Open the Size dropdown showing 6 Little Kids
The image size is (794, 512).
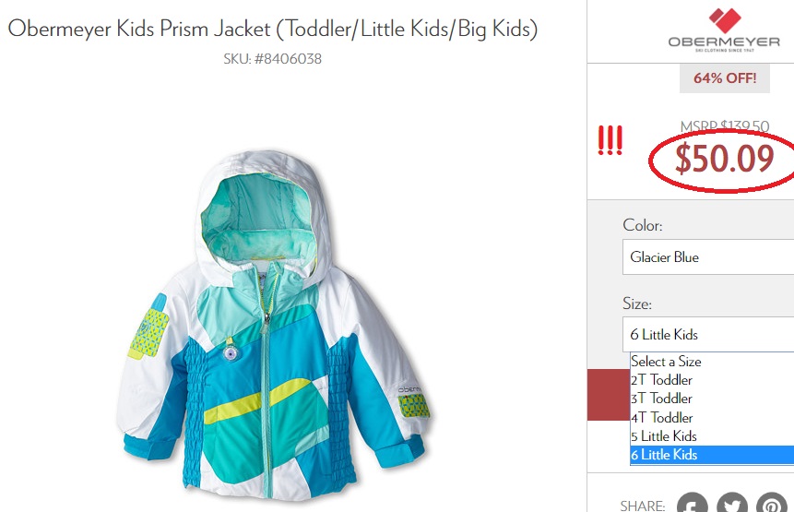[708, 334]
